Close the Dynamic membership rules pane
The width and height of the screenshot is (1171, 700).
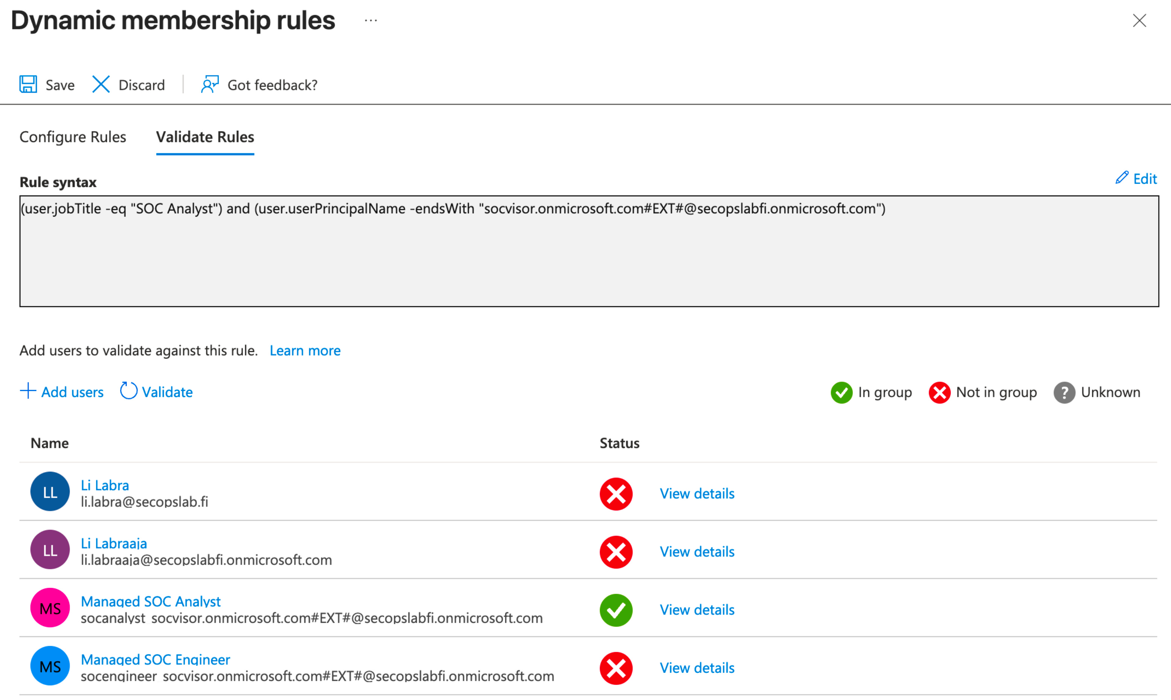click(x=1139, y=21)
